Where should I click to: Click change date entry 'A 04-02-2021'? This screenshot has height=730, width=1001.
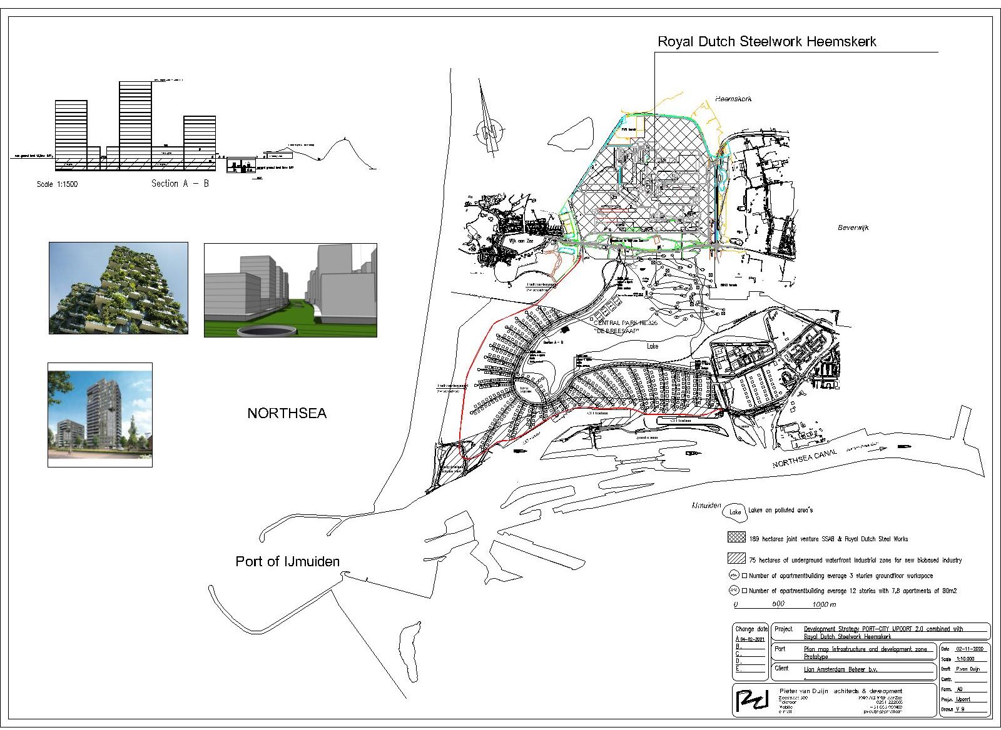[x=749, y=639]
